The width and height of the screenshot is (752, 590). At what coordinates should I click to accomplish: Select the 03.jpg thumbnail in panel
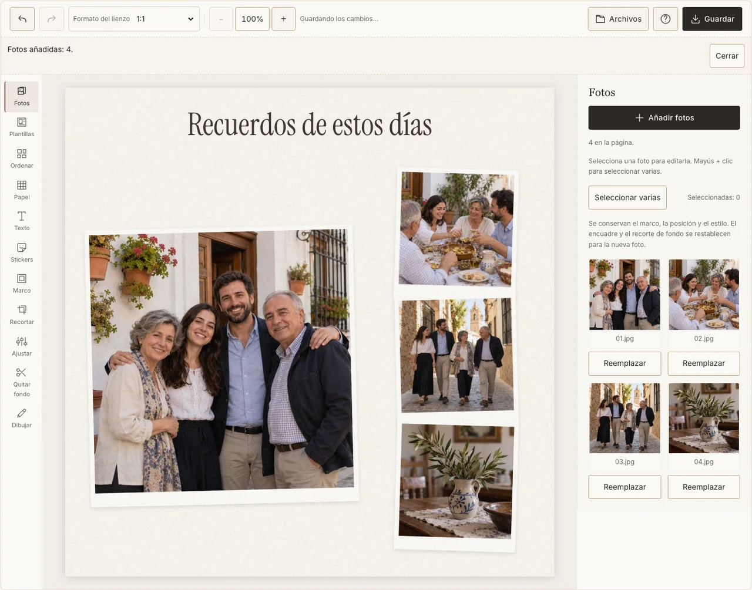tap(625, 418)
